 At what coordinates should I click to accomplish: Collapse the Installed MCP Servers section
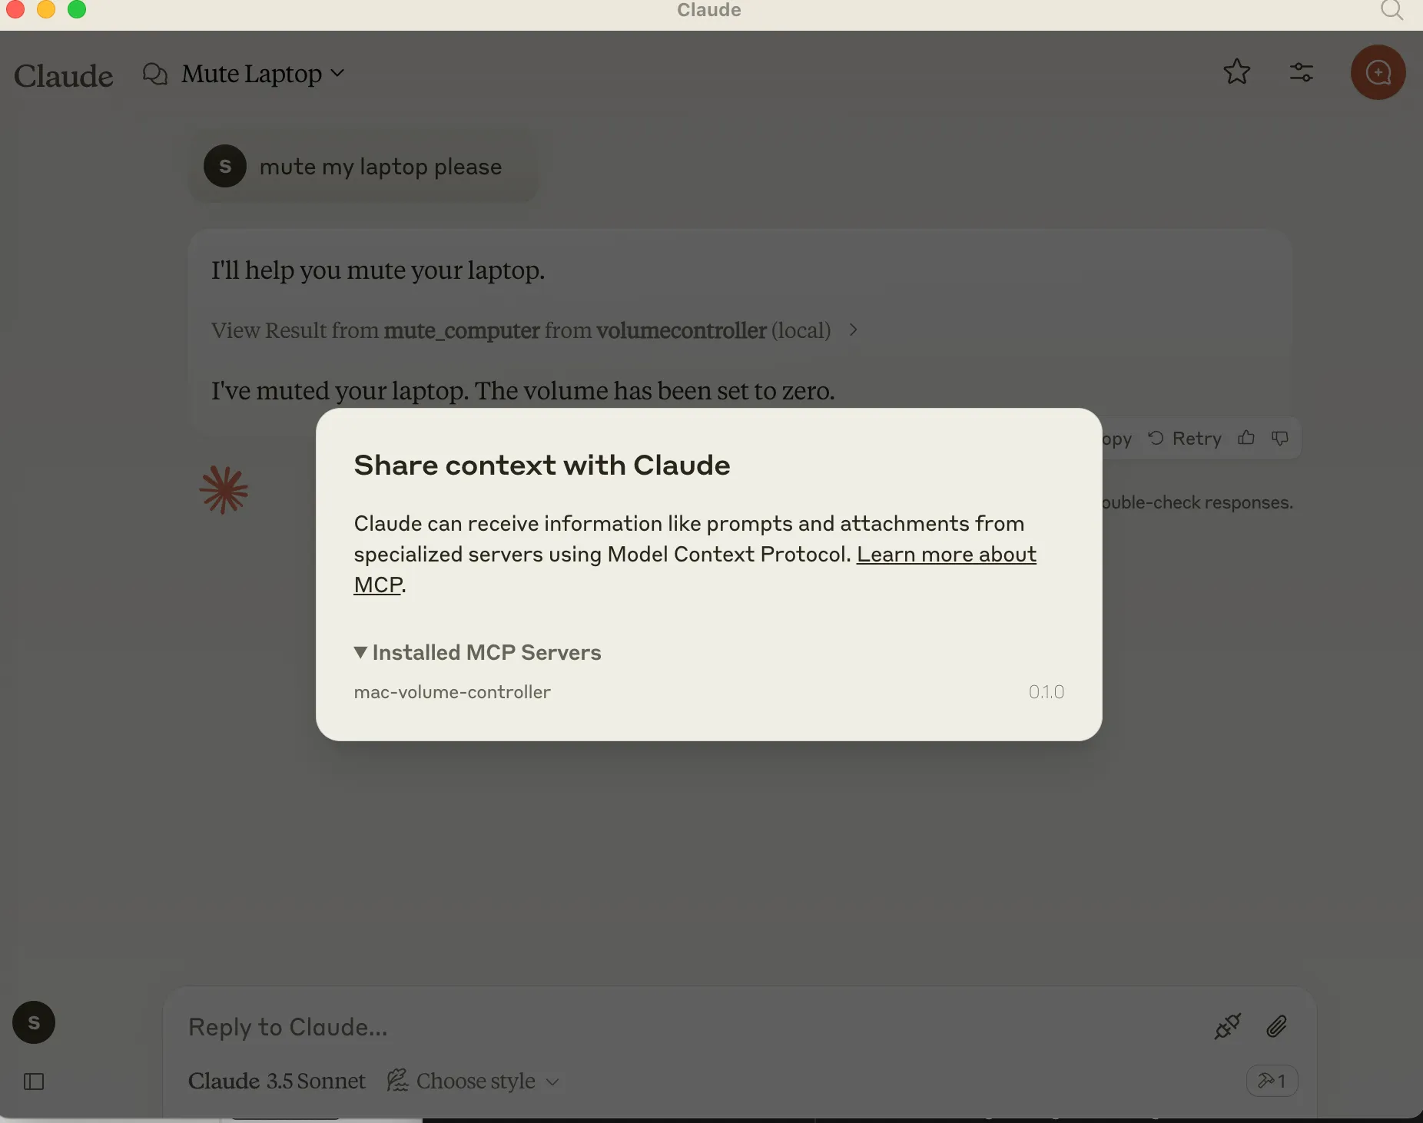point(360,652)
